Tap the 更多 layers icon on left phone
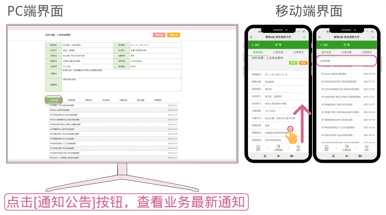 [298, 147]
